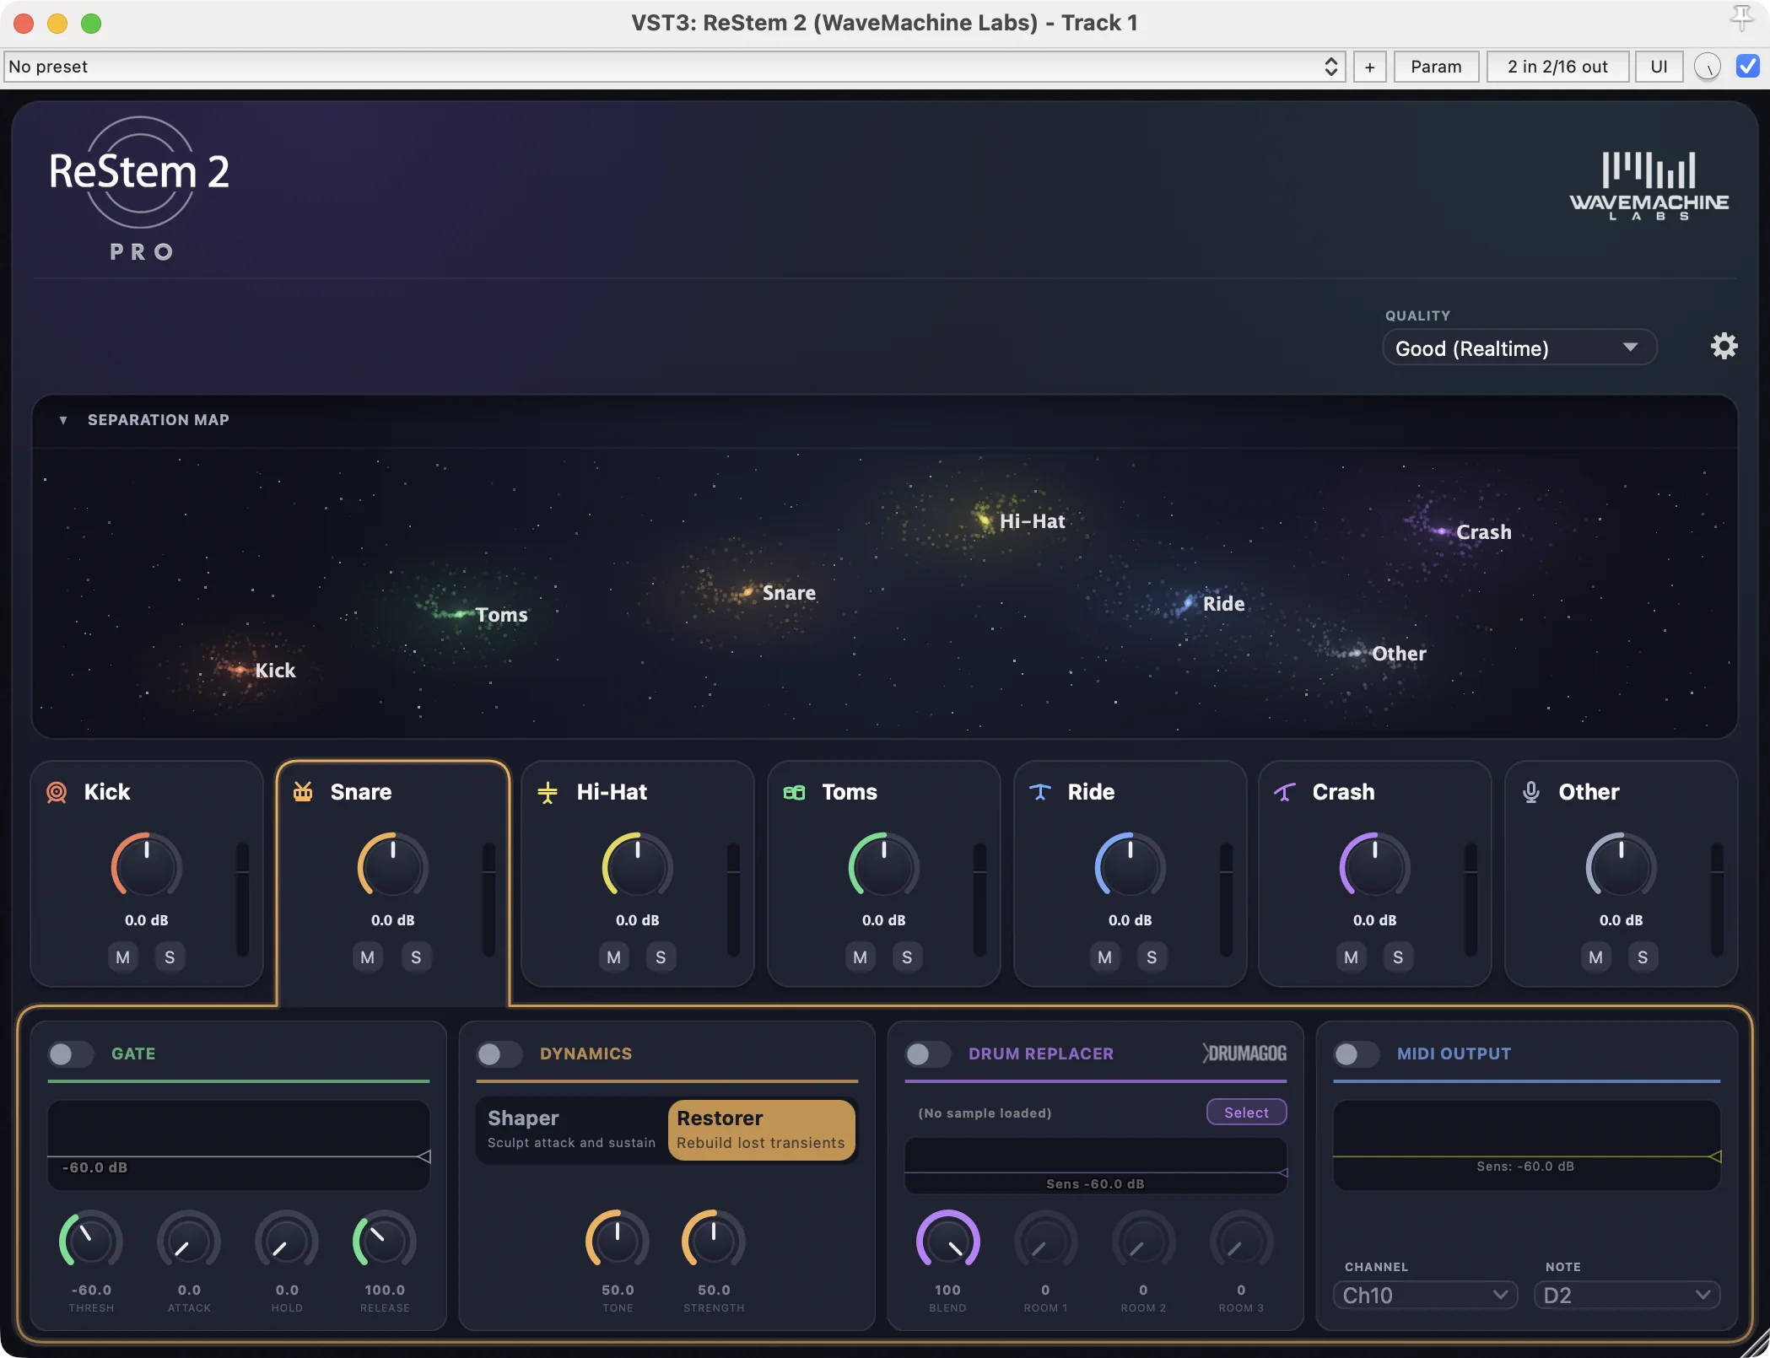Solo the Ride stem
Screen dimensions: 1770x1358
[x=1152, y=957]
